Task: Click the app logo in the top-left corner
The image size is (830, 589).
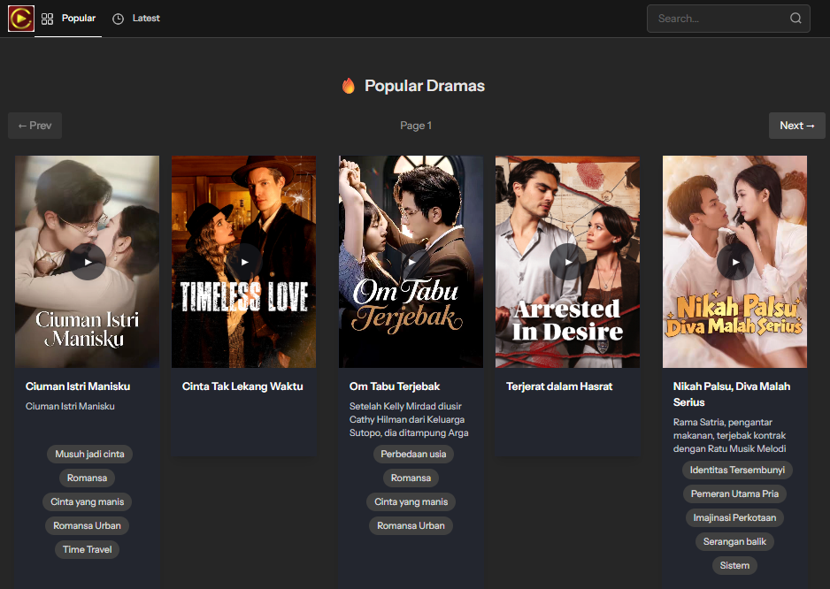Action: 20,19
